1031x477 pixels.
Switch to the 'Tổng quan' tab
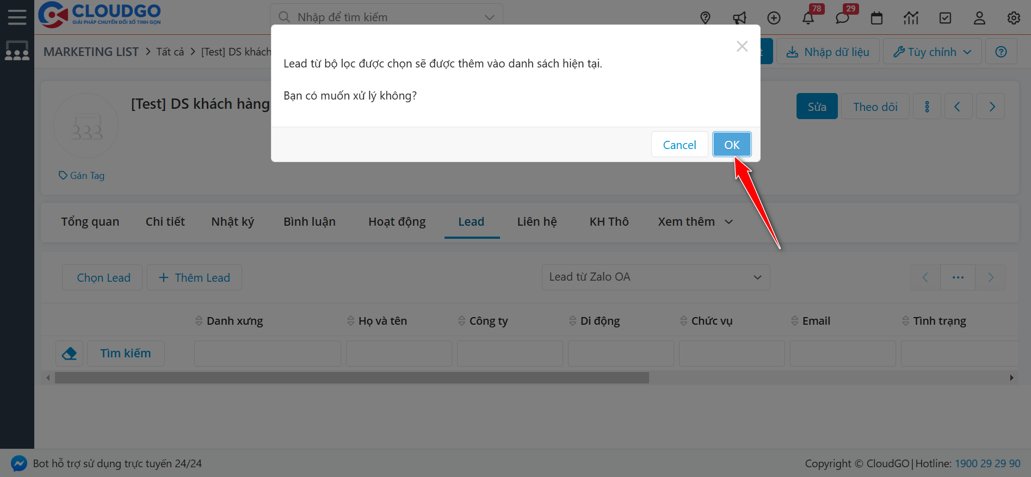(x=90, y=222)
